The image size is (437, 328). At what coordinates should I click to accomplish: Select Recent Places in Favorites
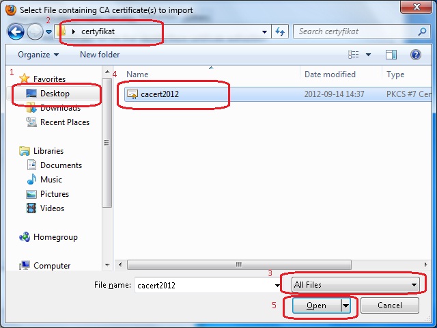pyautogui.click(x=65, y=122)
